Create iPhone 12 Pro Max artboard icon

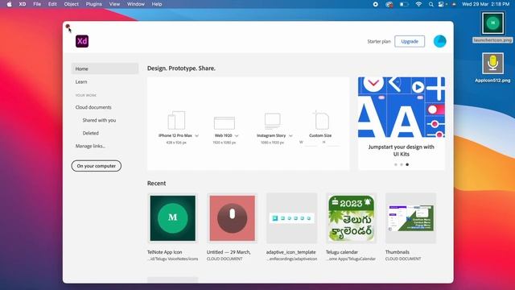click(x=176, y=120)
